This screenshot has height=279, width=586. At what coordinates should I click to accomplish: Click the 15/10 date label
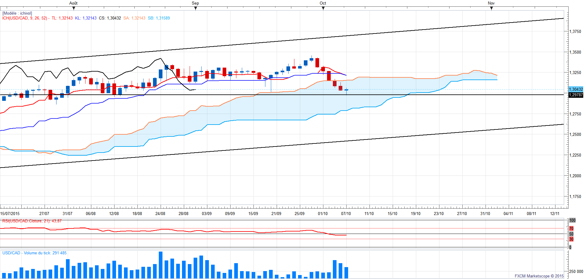[x=392, y=214]
